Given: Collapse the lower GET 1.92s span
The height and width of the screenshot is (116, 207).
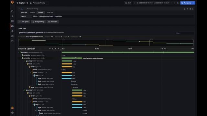Looking at the screenshot, I should [26, 93].
